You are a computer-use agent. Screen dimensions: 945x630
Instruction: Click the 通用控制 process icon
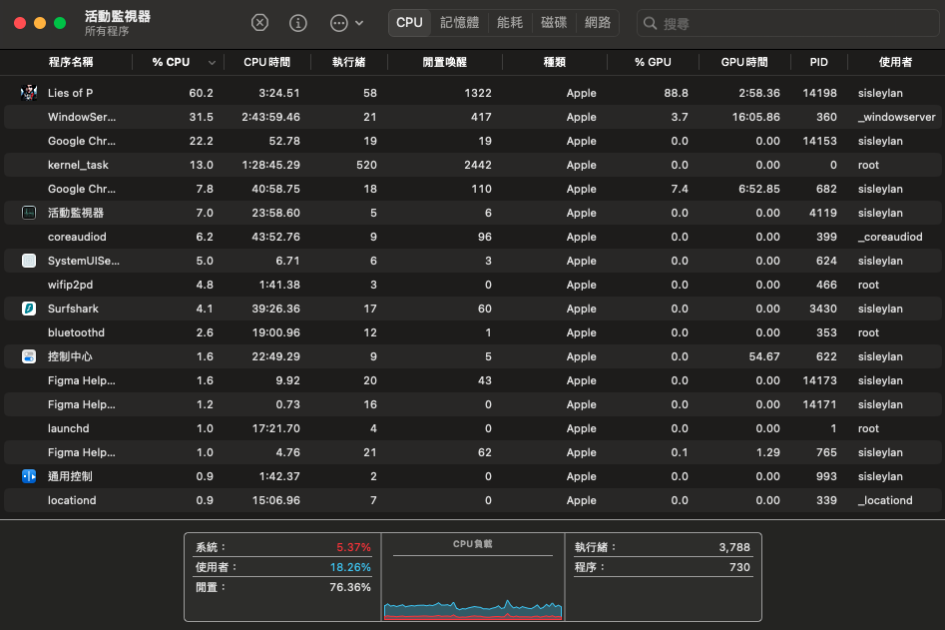pos(29,476)
